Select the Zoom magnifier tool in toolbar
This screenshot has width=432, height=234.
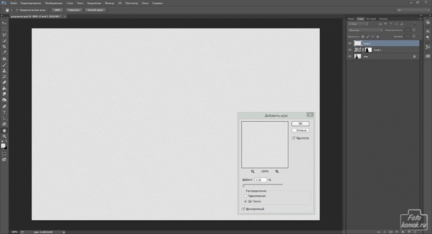[x=4, y=136]
